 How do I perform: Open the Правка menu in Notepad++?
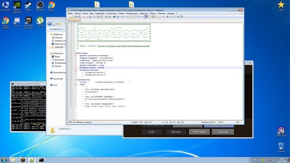pyautogui.click(x=77, y=14)
